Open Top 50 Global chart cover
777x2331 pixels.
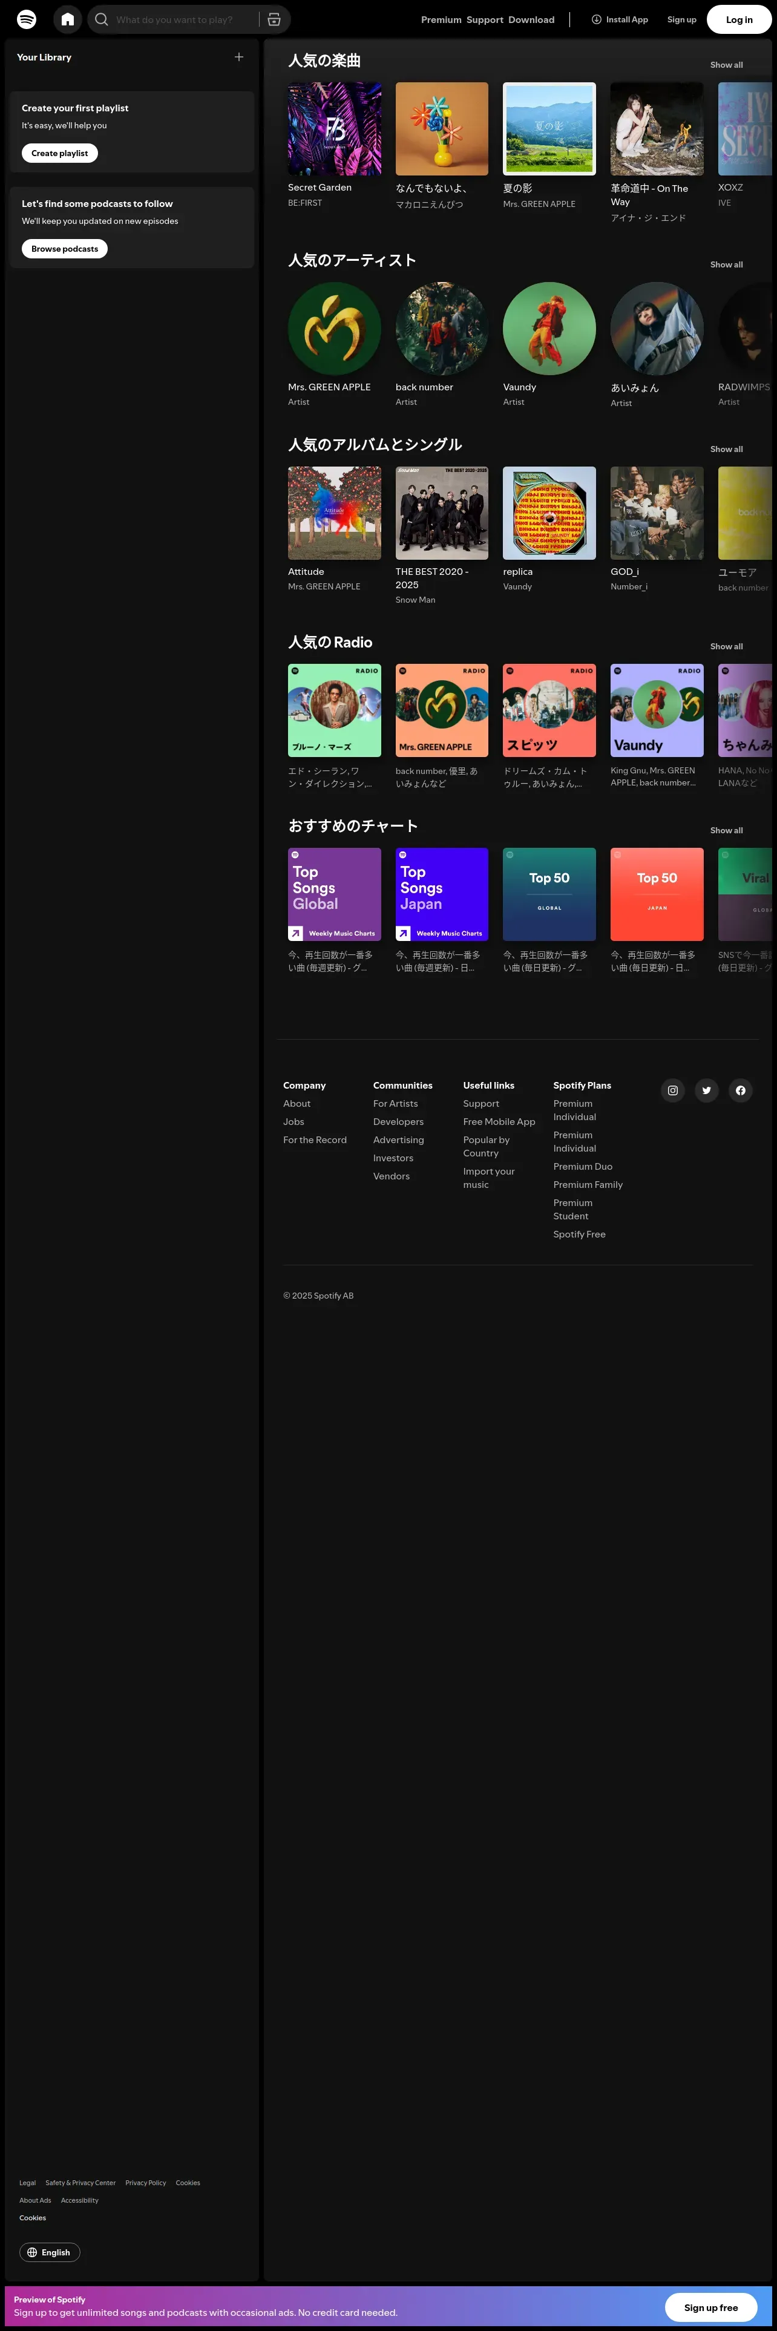550,894
